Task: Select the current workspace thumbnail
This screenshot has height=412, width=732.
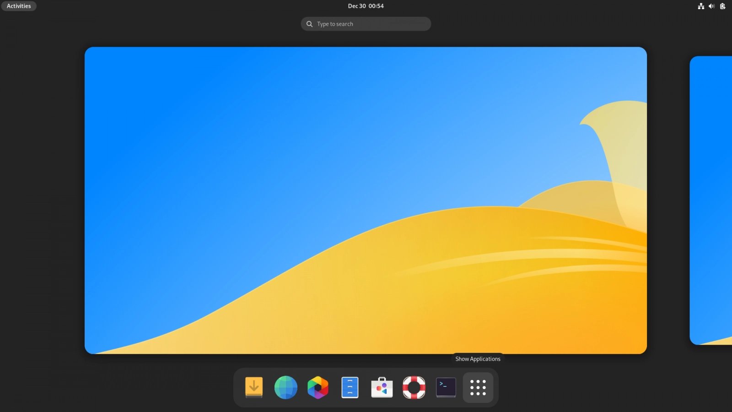Action: tap(366, 200)
